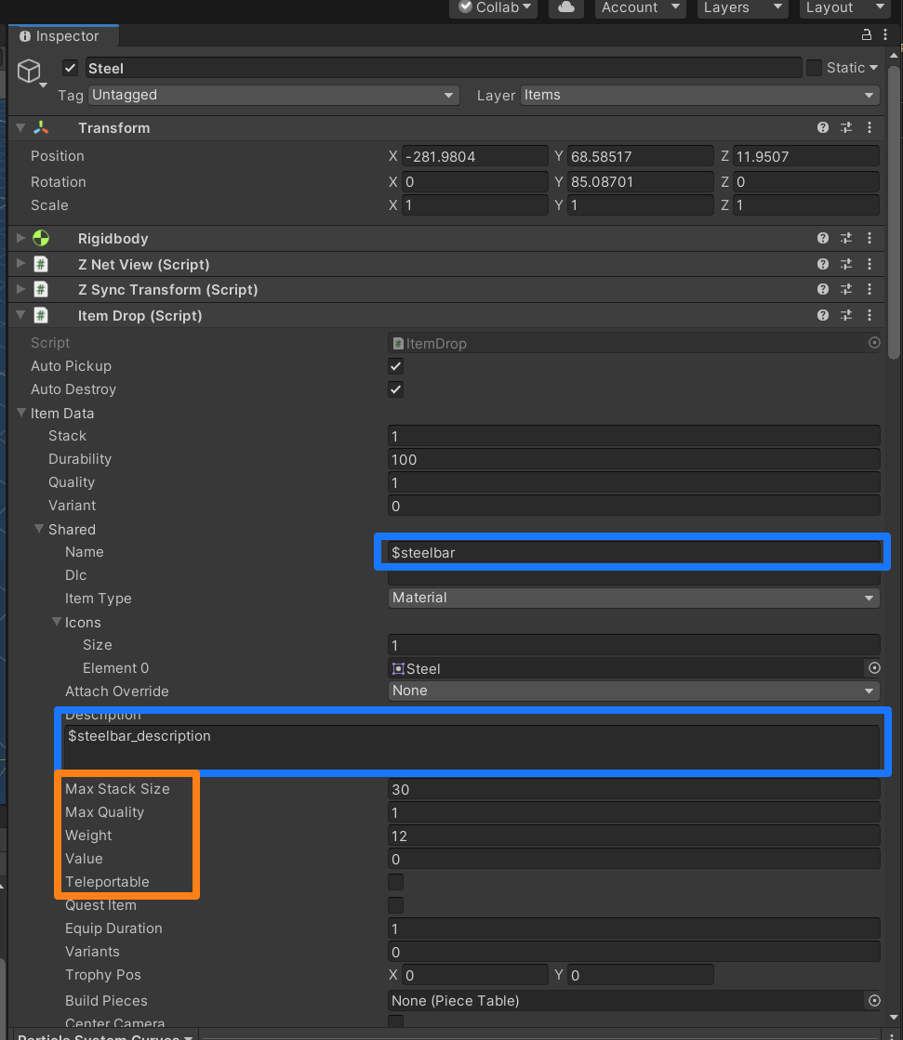Open Item Drop preset settings icon
Image resolution: width=903 pixels, height=1040 pixels.
pos(846,315)
